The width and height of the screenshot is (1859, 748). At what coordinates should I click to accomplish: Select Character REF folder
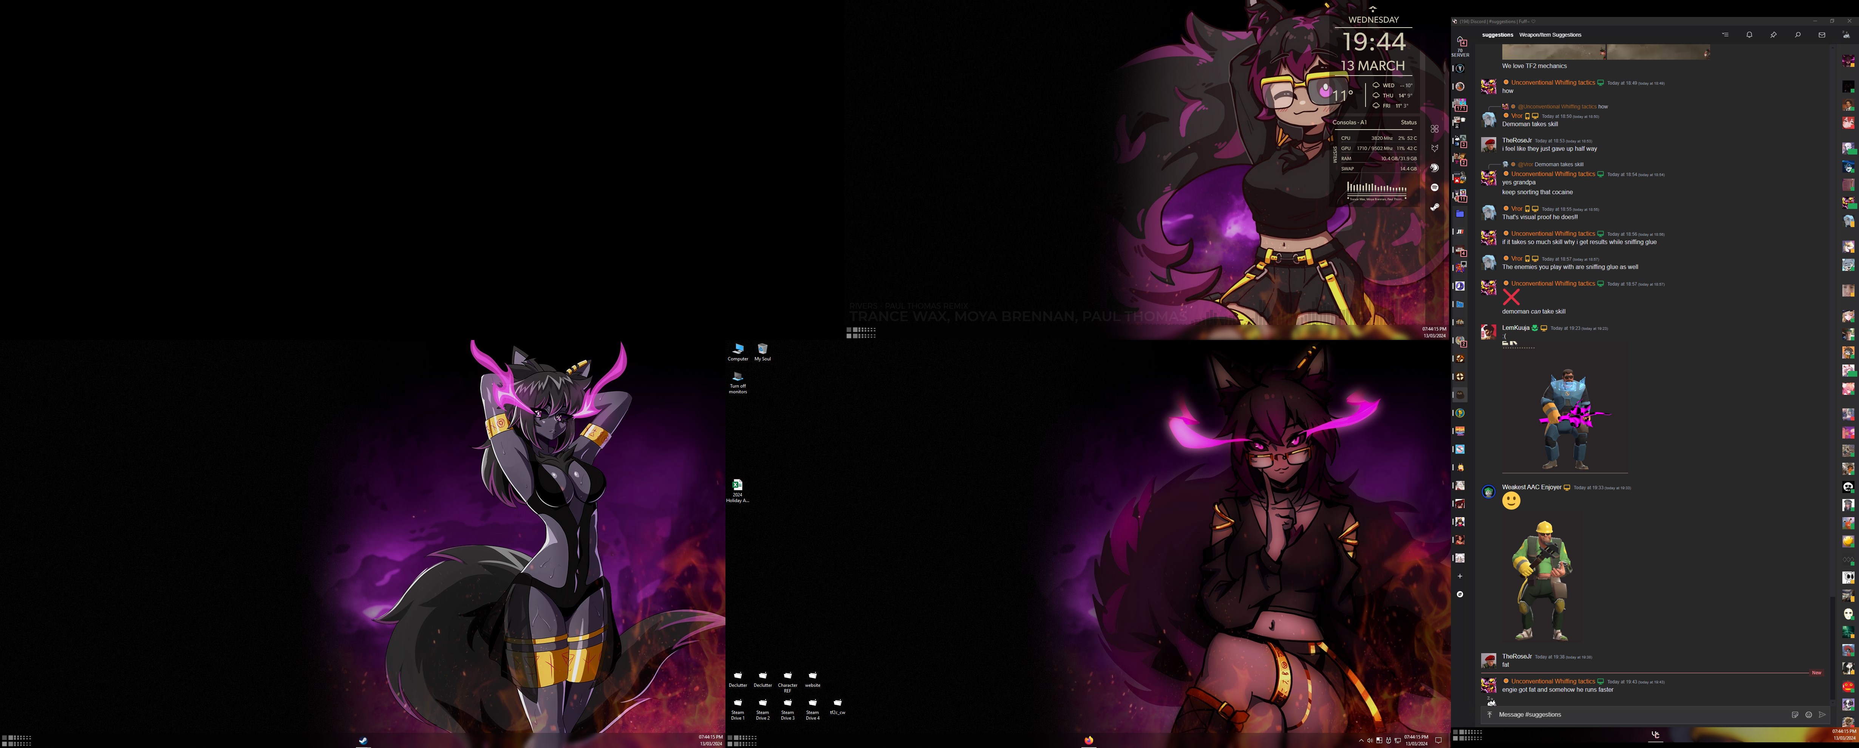(787, 682)
